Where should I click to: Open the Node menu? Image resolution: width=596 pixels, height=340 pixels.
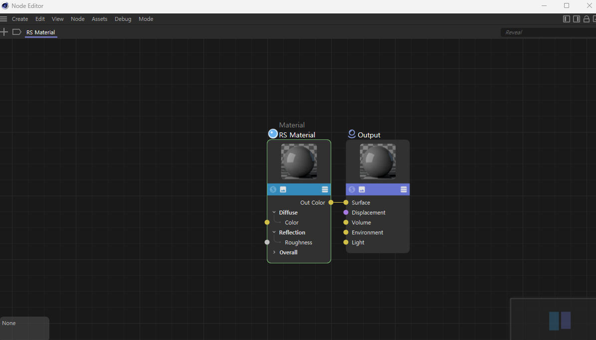click(77, 19)
